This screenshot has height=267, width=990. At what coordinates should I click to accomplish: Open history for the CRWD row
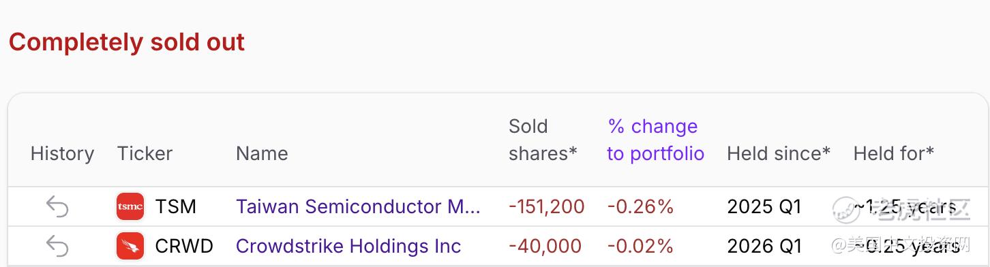pos(57,246)
